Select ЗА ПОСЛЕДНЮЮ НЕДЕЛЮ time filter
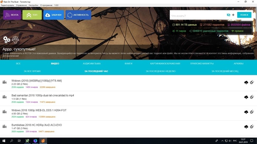 pyautogui.click(x=161, y=71)
